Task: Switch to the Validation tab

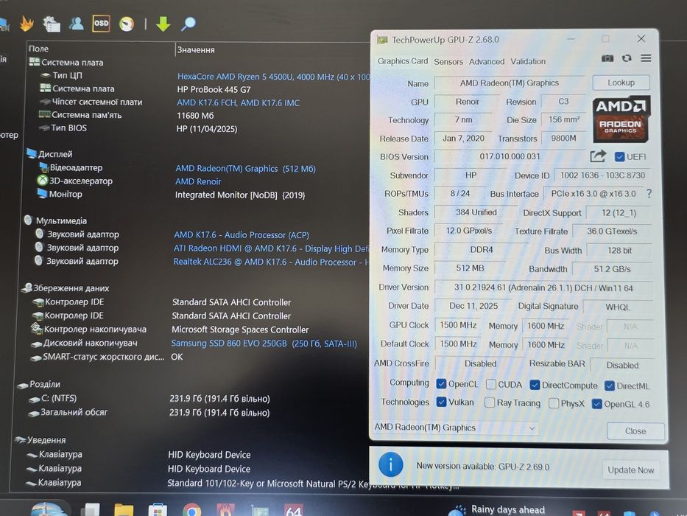Action: tap(528, 61)
